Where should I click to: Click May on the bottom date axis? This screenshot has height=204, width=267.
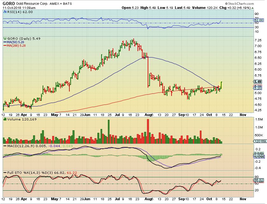[x=55, y=199]
